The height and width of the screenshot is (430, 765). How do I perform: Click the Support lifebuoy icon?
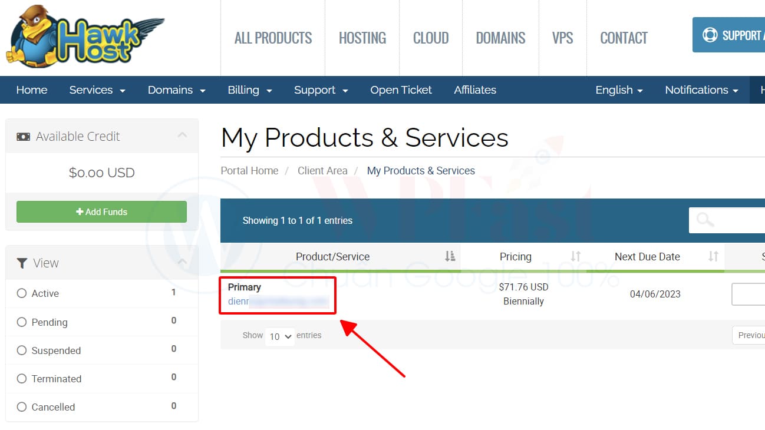(710, 35)
